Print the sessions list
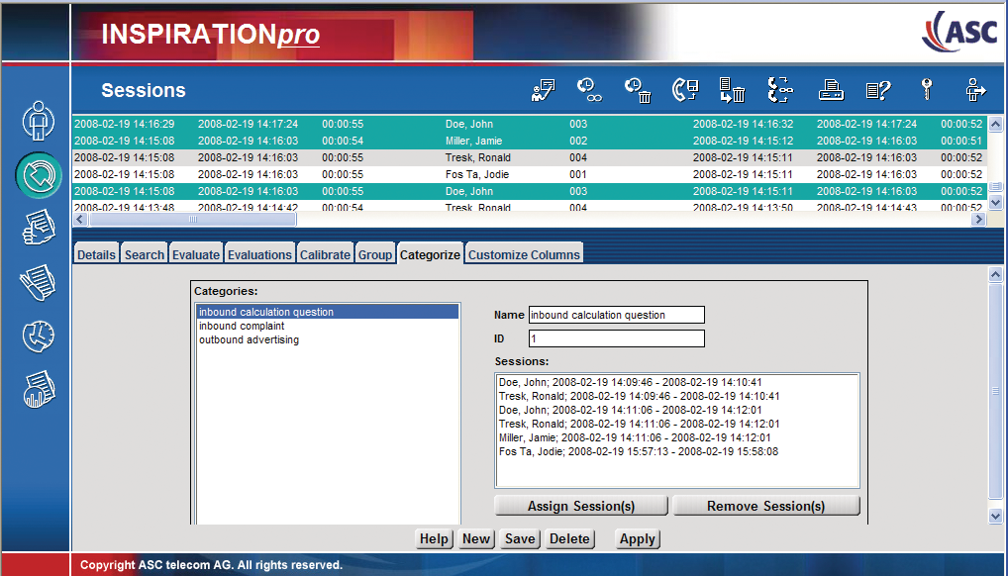Viewport: 1008px width, 576px height. tap(831, 89)
